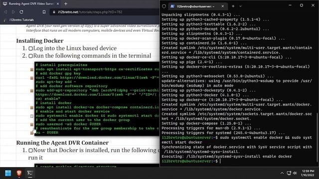This screenshot has height=179, width=319.
Task: Open a new terminal tab
Action: [233, 6]
